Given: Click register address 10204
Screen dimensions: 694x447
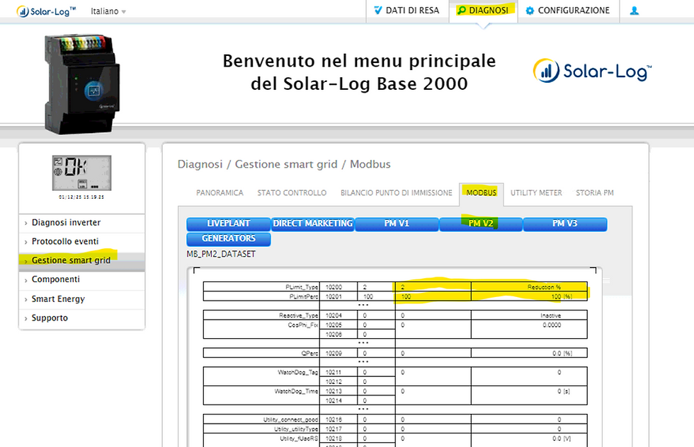Looking at the screenshot, I should [x=334, y=315].
